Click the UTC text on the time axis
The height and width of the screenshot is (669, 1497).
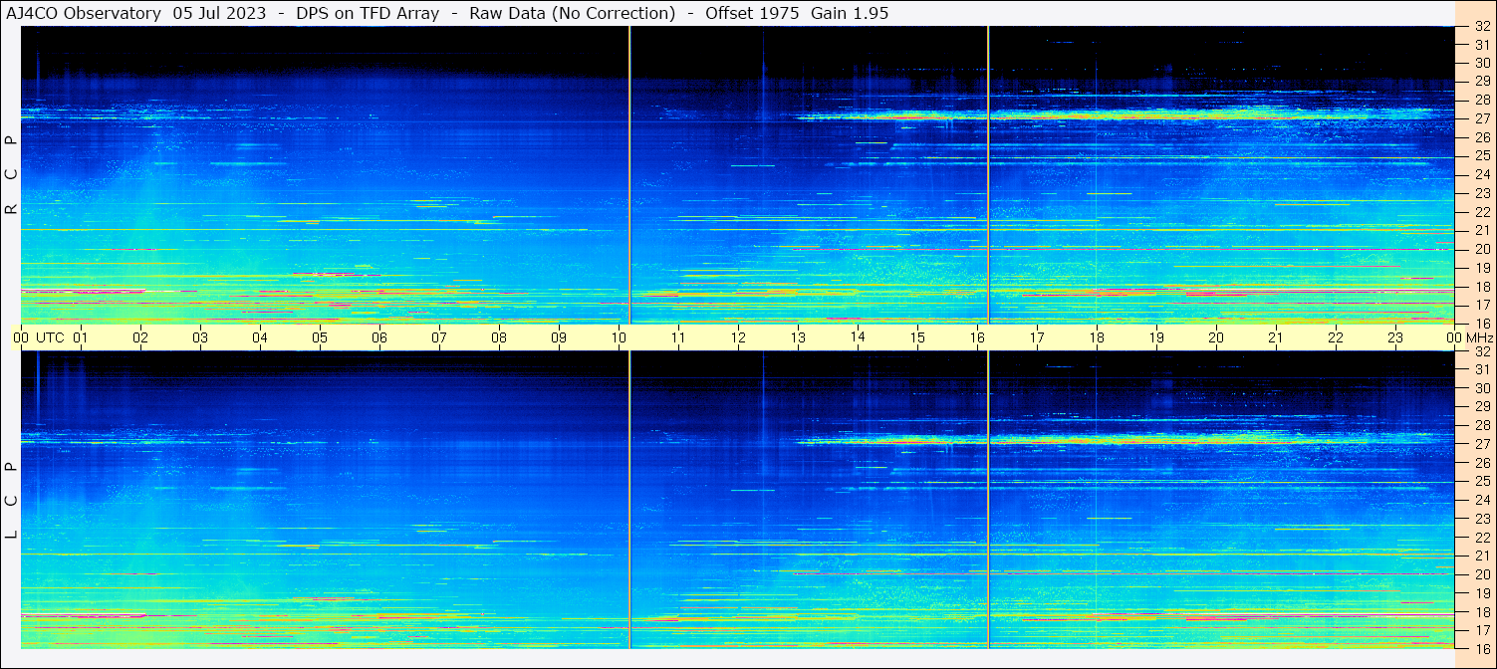[x=50, y=337]
